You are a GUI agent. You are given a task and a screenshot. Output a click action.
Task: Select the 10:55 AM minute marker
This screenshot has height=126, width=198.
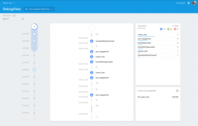click(34, 34)
